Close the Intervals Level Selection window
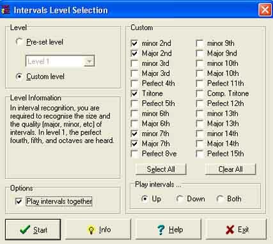The width and height of the screenshot is (273, 244). pyautogui.click(x=265, y=10)
